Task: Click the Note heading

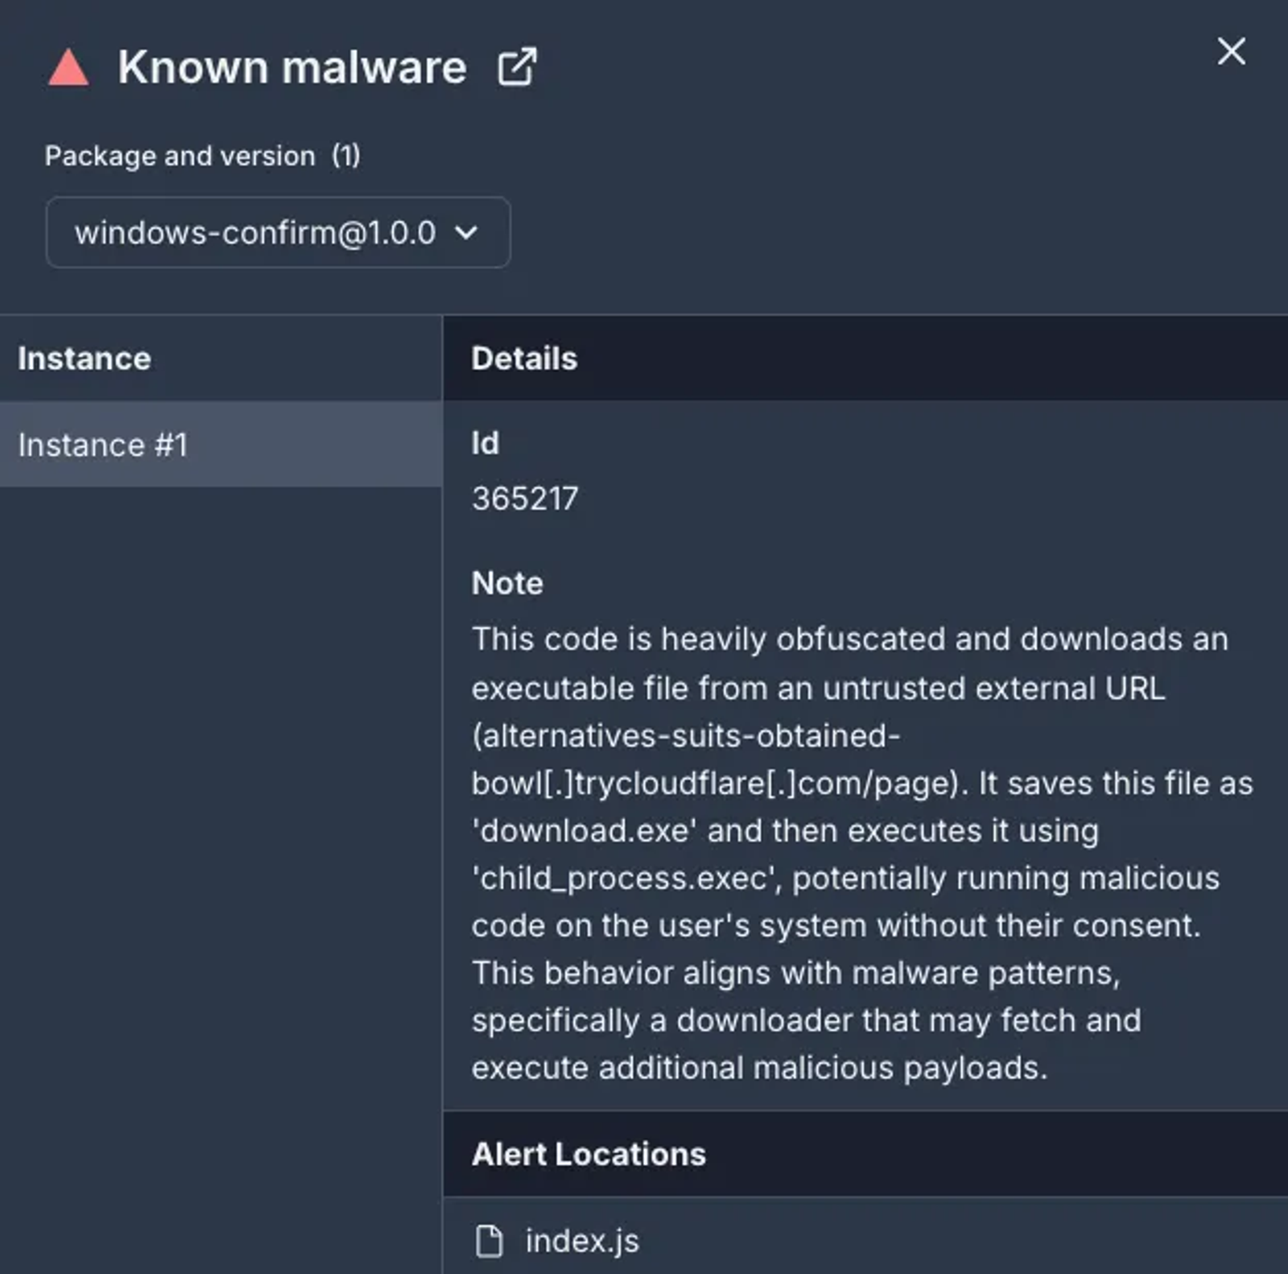Action: pyautogui.click(x=507, y=583)
